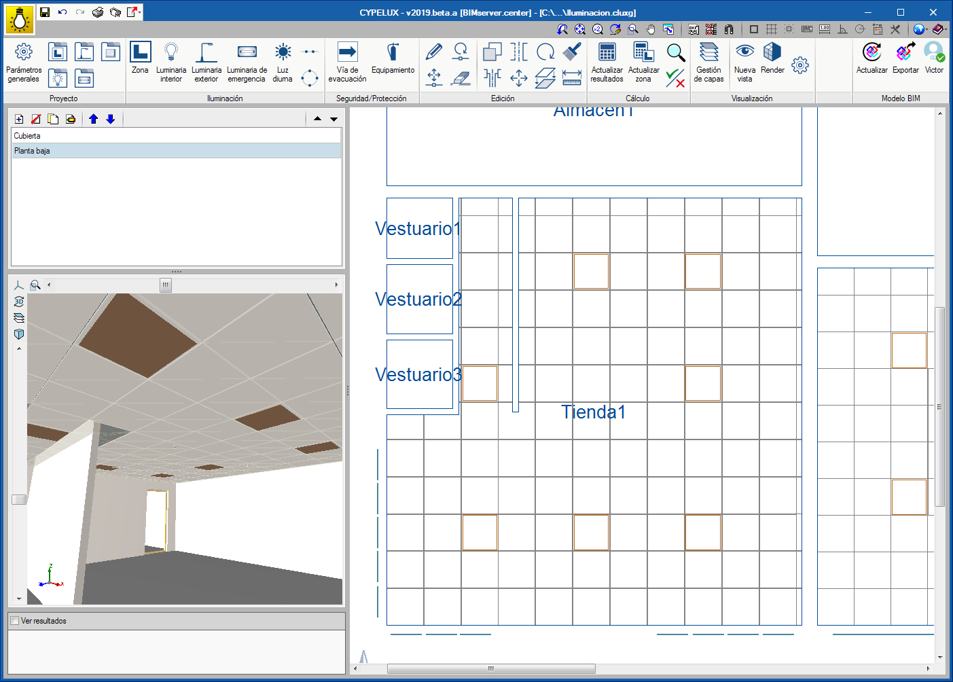Collapse the floor list with the black up triangle
The width and height of the screenshot is (953, 682).
coord(317,119)
